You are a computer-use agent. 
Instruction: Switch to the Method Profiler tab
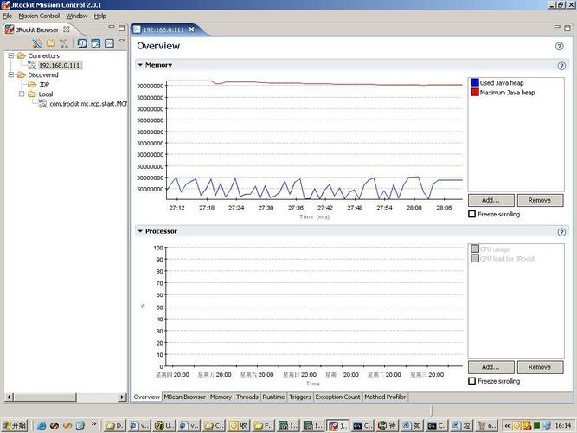[385, 397]
